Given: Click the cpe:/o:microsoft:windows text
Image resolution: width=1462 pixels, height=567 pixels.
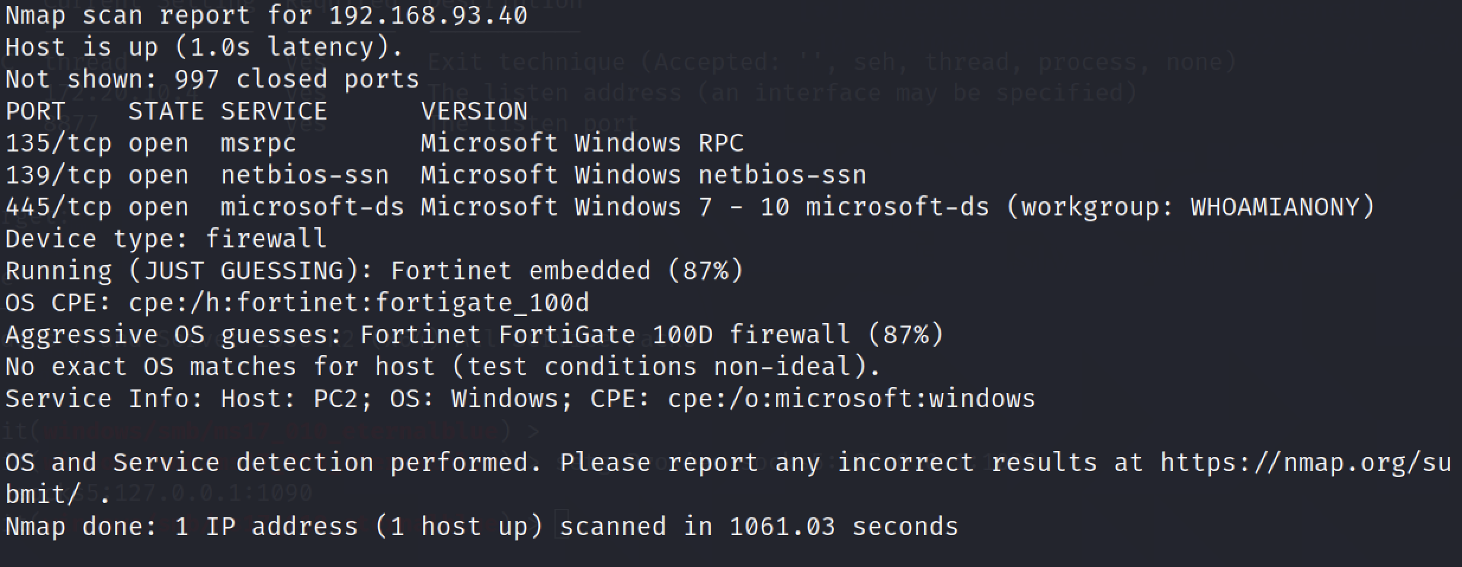Looking at the screenshot, I should [x=851, y=399].
